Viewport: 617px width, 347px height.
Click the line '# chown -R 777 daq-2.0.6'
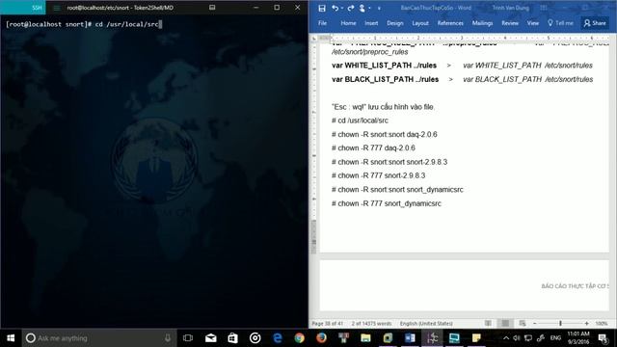click(x=373, y=147)
